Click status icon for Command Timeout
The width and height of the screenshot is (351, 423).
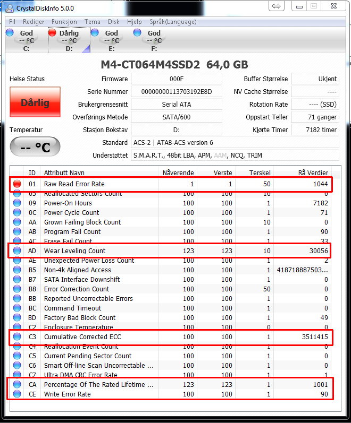click(x=17, y=308)
